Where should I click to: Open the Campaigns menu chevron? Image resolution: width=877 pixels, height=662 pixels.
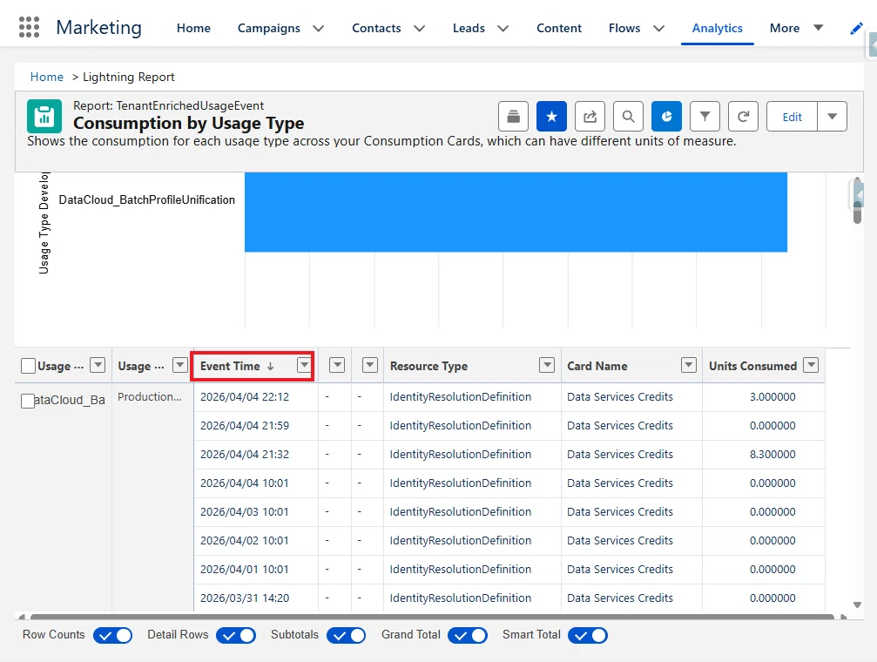point(318,29)
